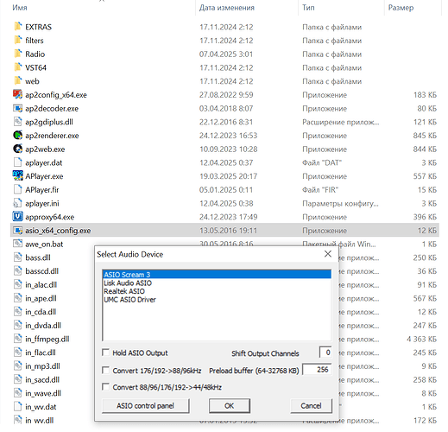Click the ap2web.exe application icon
This screenshot has height=432, width=448.
click(18, 149)
